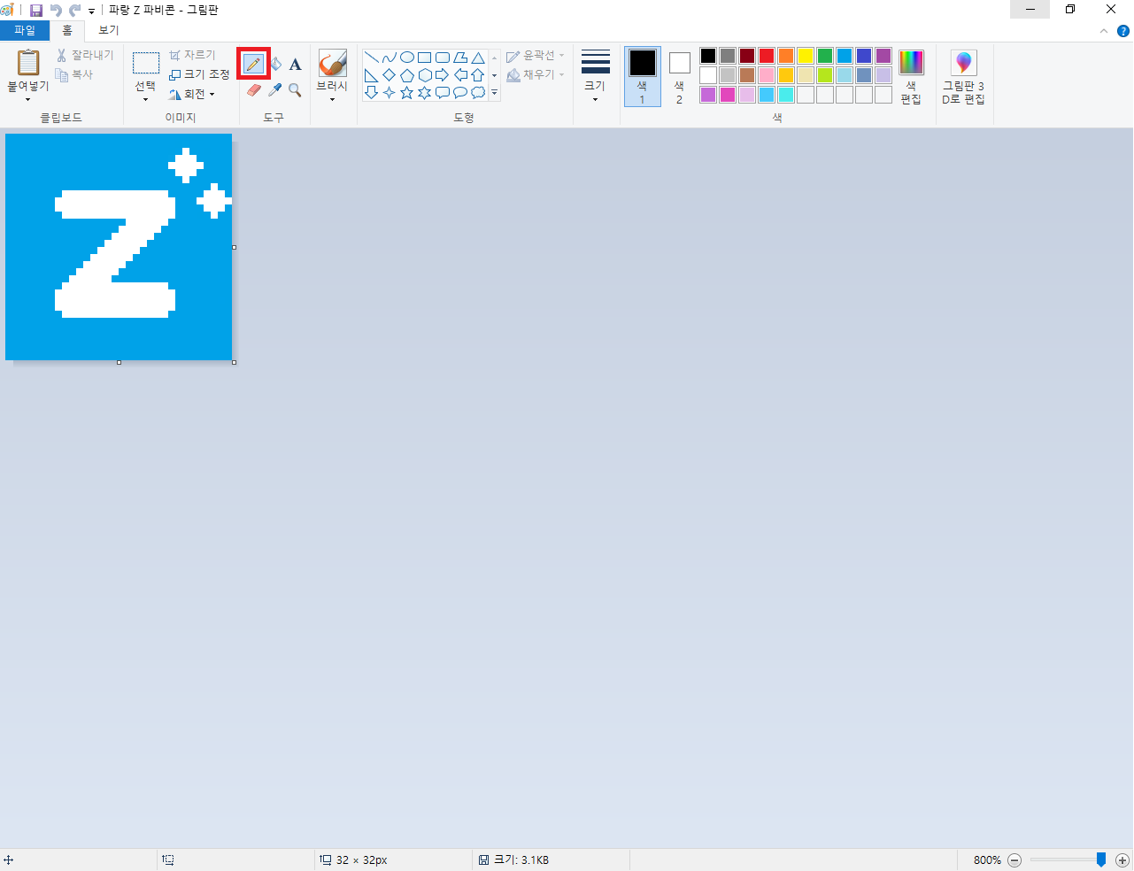Viewport: 1134px width, 871px height.
Task: Pick the red color swatch
Action: tap(767, 56)
